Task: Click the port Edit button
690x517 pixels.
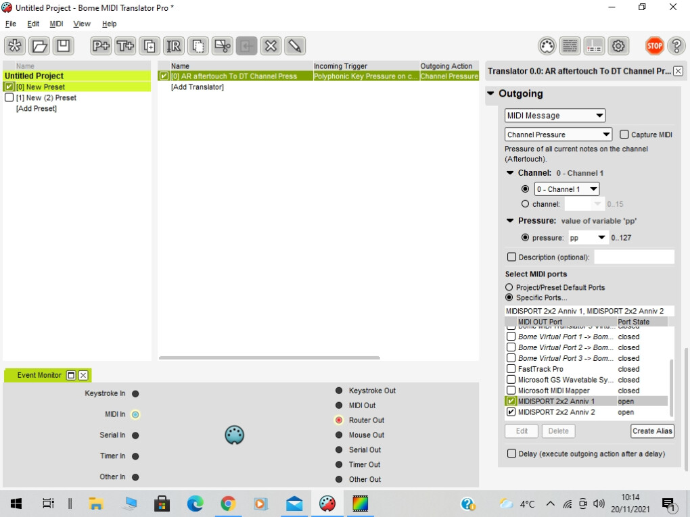Action: [x=522, y=431]
